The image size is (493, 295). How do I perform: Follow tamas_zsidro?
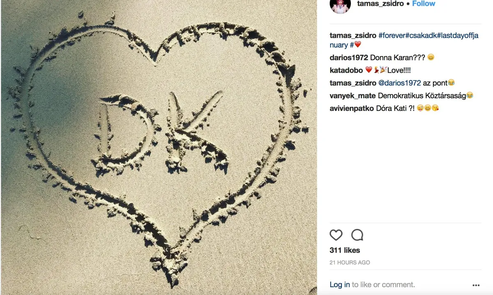click(424, 4)
